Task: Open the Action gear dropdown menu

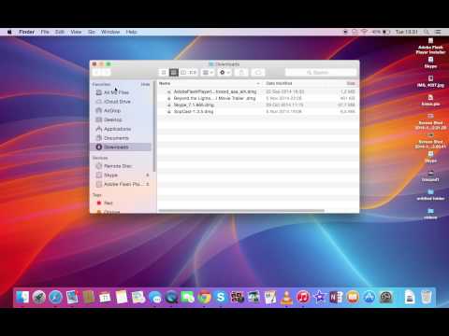Action: point(224,73)
